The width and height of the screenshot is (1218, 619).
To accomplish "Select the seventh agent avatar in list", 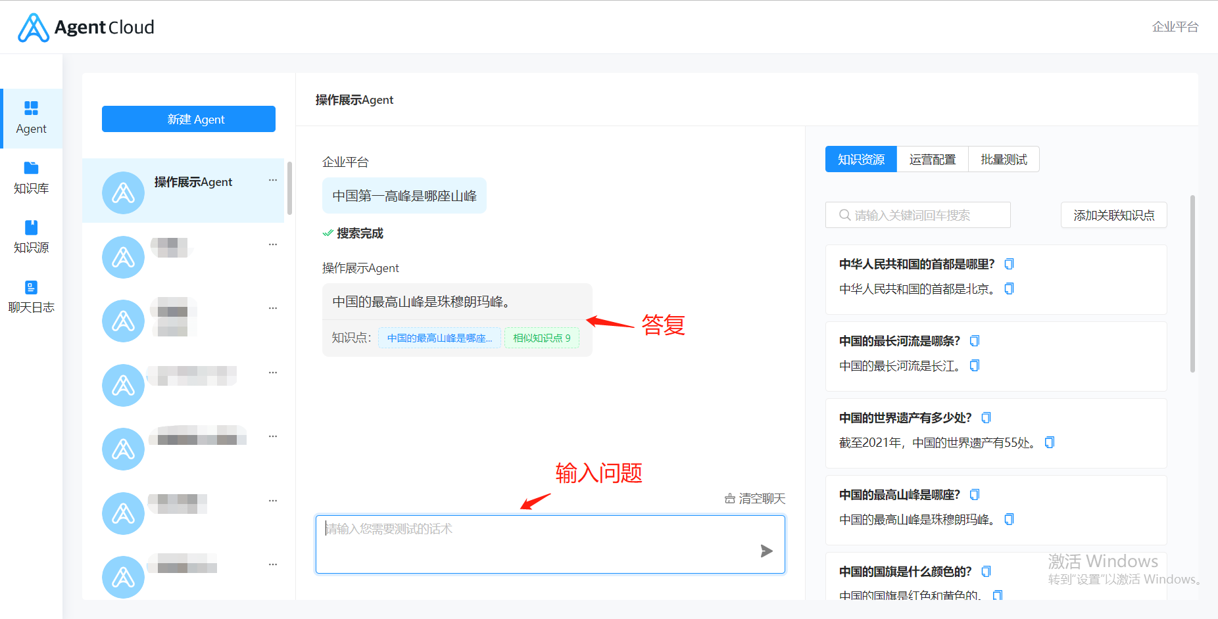I will tap(123, 577).
